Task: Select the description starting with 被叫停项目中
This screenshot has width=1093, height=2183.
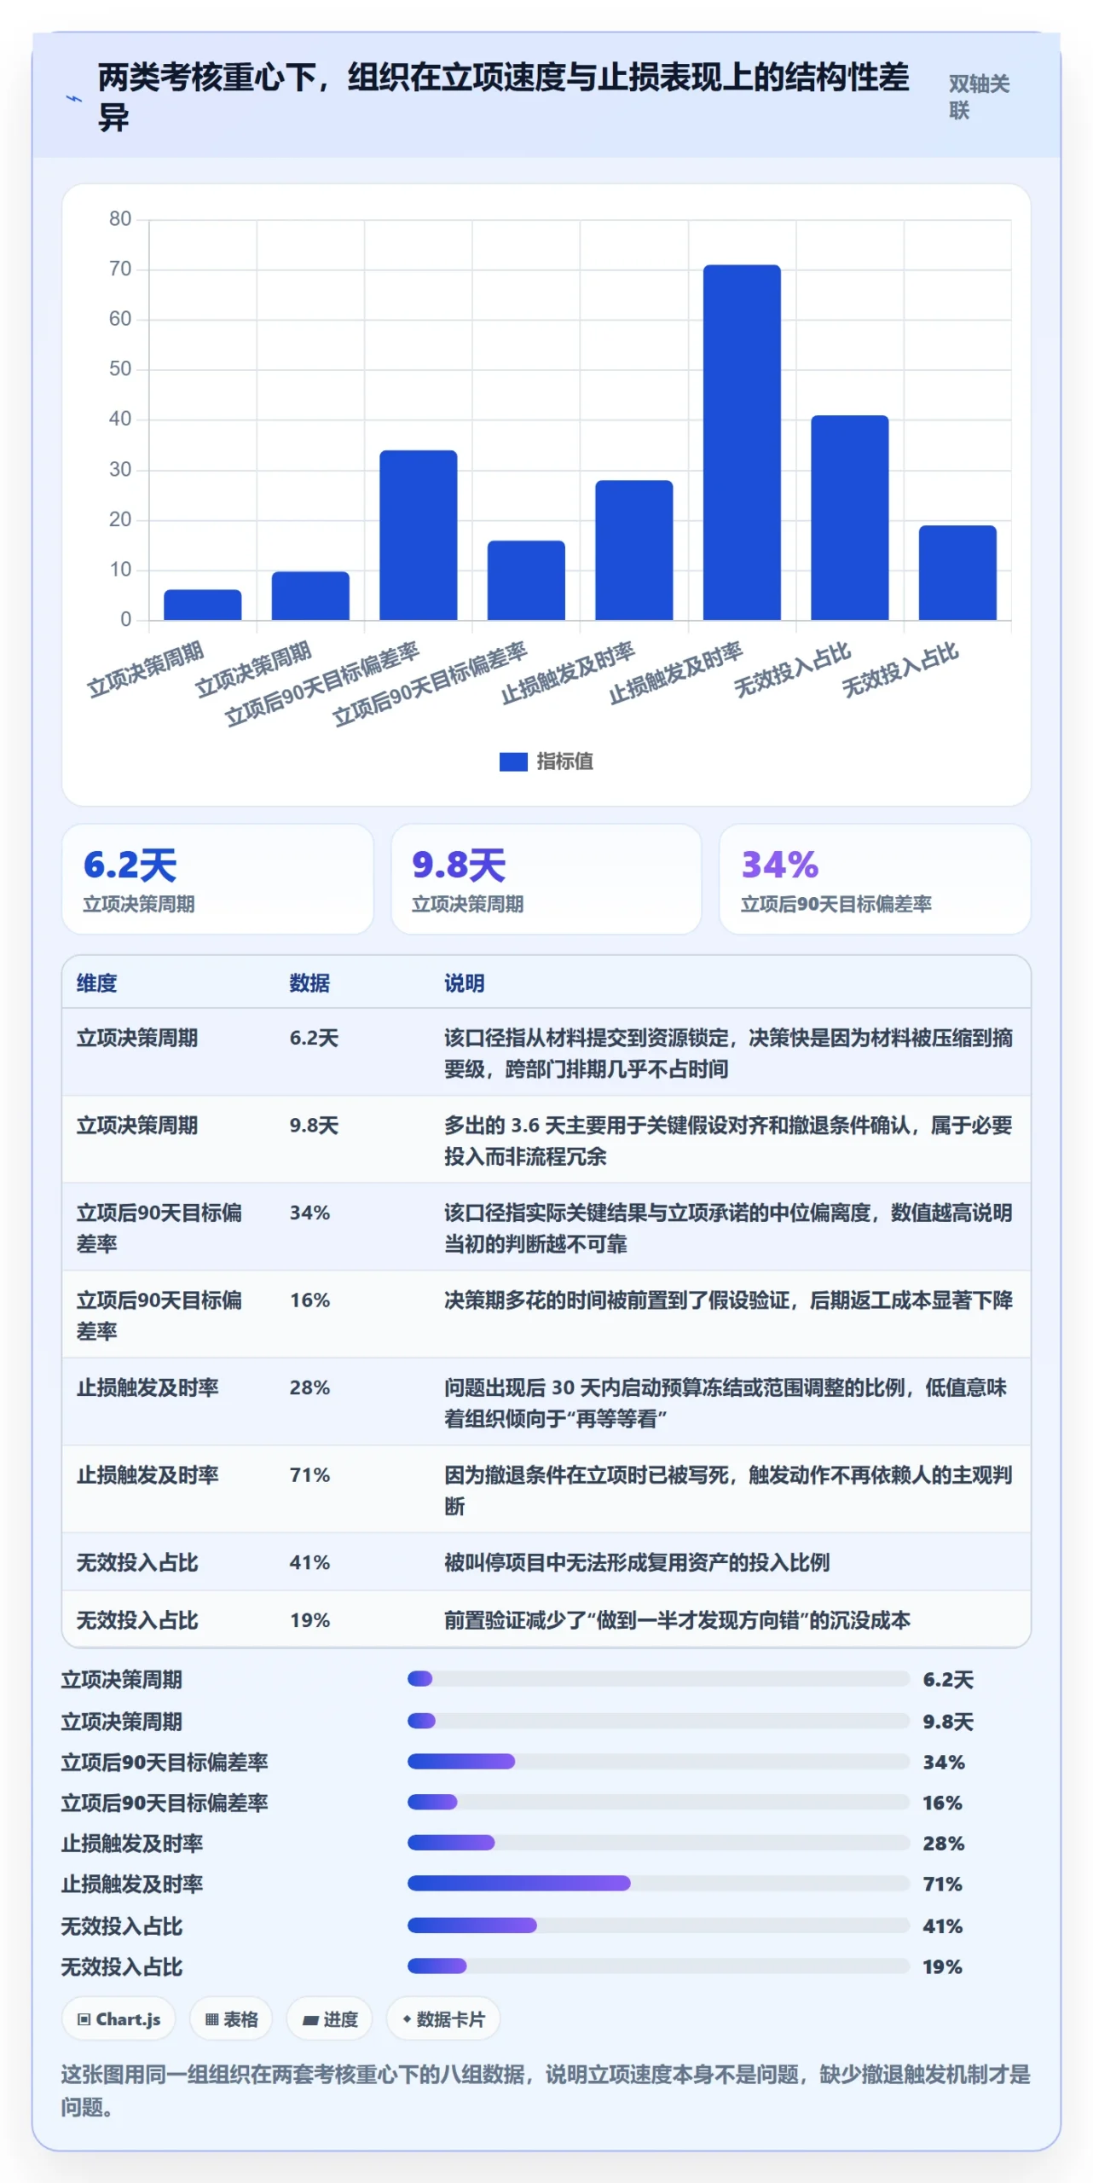Action: (637, 1562)
